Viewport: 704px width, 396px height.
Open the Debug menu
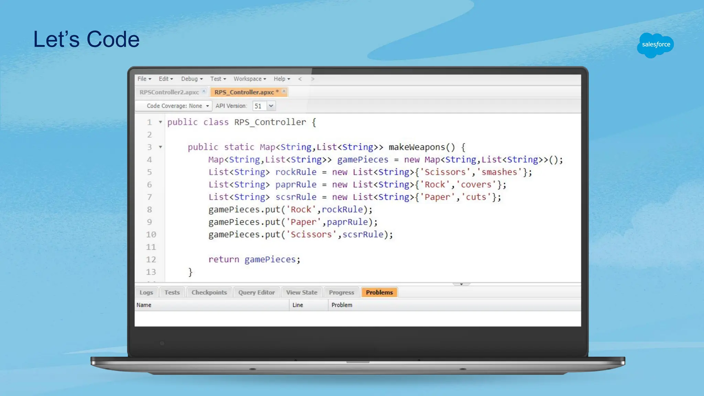click(192, 79)
